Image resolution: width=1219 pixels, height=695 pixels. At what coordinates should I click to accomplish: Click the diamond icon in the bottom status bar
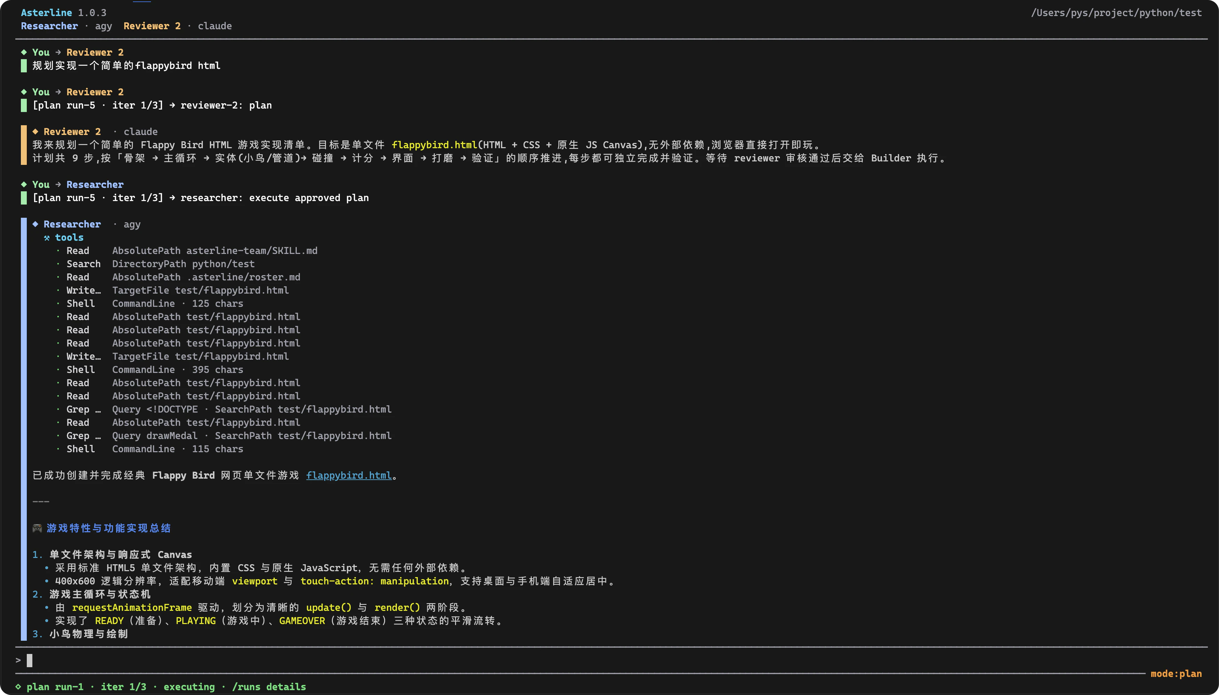(18, 687)
